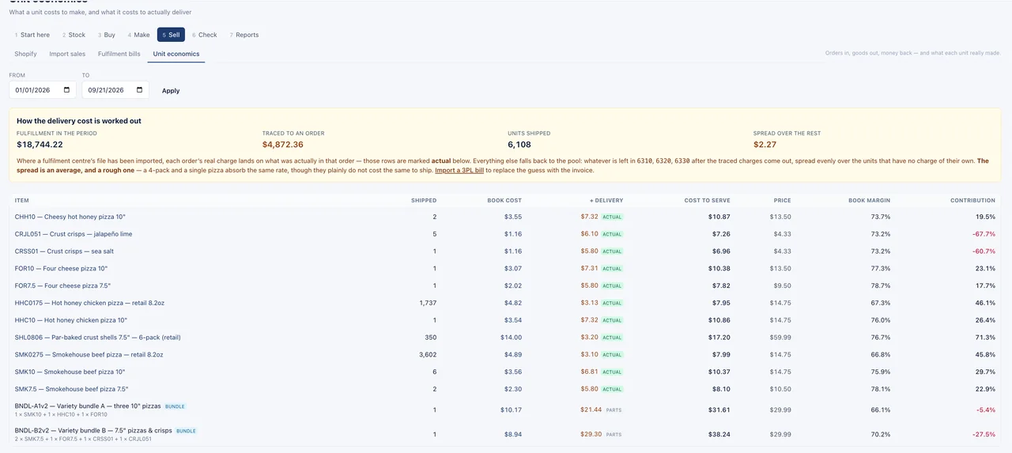Switch to the Stock step tab
The image size is (1012, 453).
[74, 35]
